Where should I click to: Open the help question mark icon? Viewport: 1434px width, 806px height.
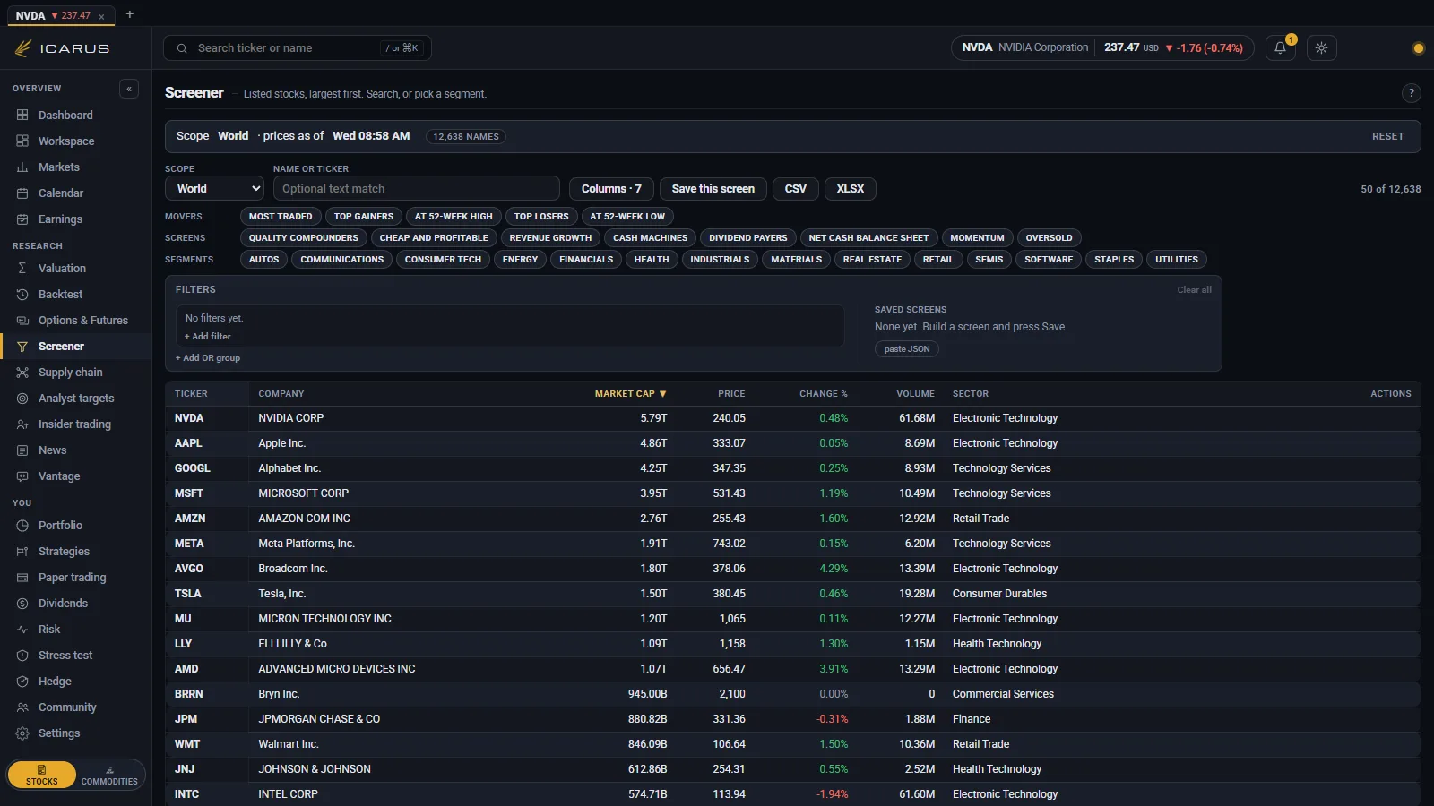[x=1411, y=93]
